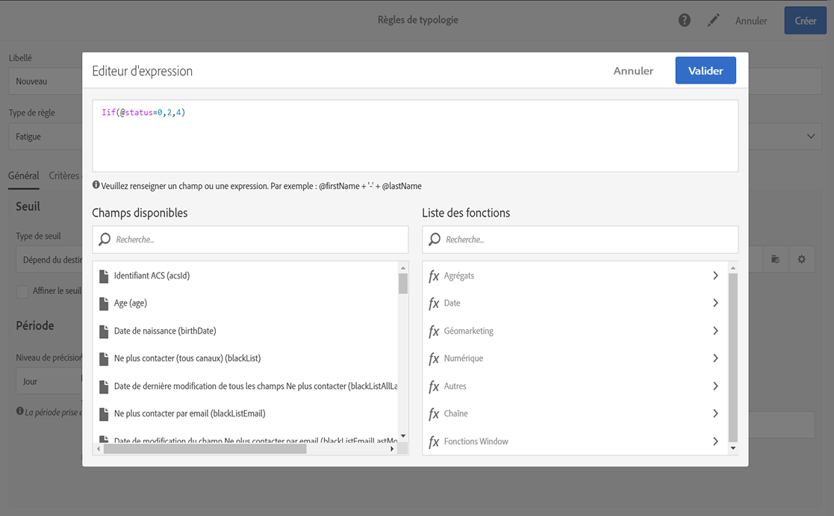Expand the Date functions category

(x=715, y=303)
